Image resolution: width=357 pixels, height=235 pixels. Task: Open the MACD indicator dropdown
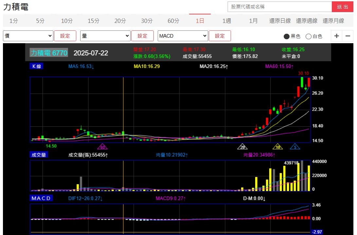(183, 36)
